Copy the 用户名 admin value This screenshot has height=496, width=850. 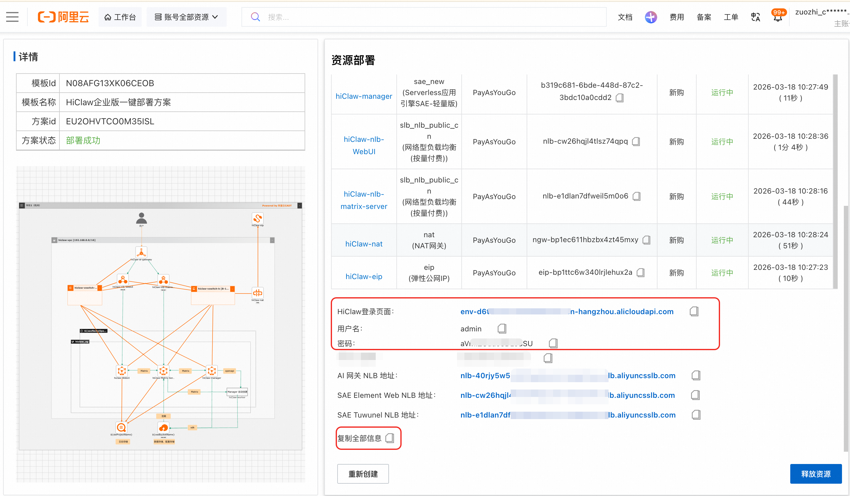502,329
